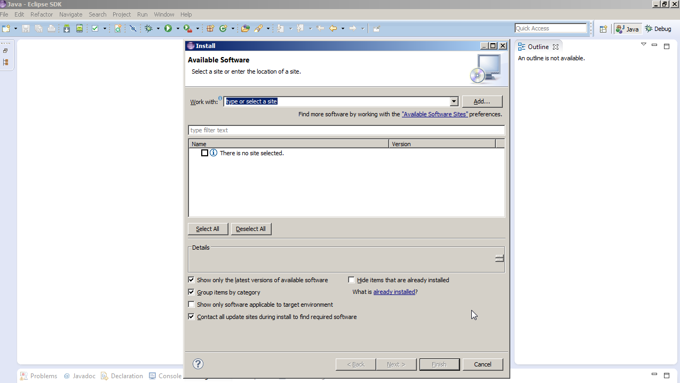
Task: Click the new Android XML file icon
Action: point(118,28)
